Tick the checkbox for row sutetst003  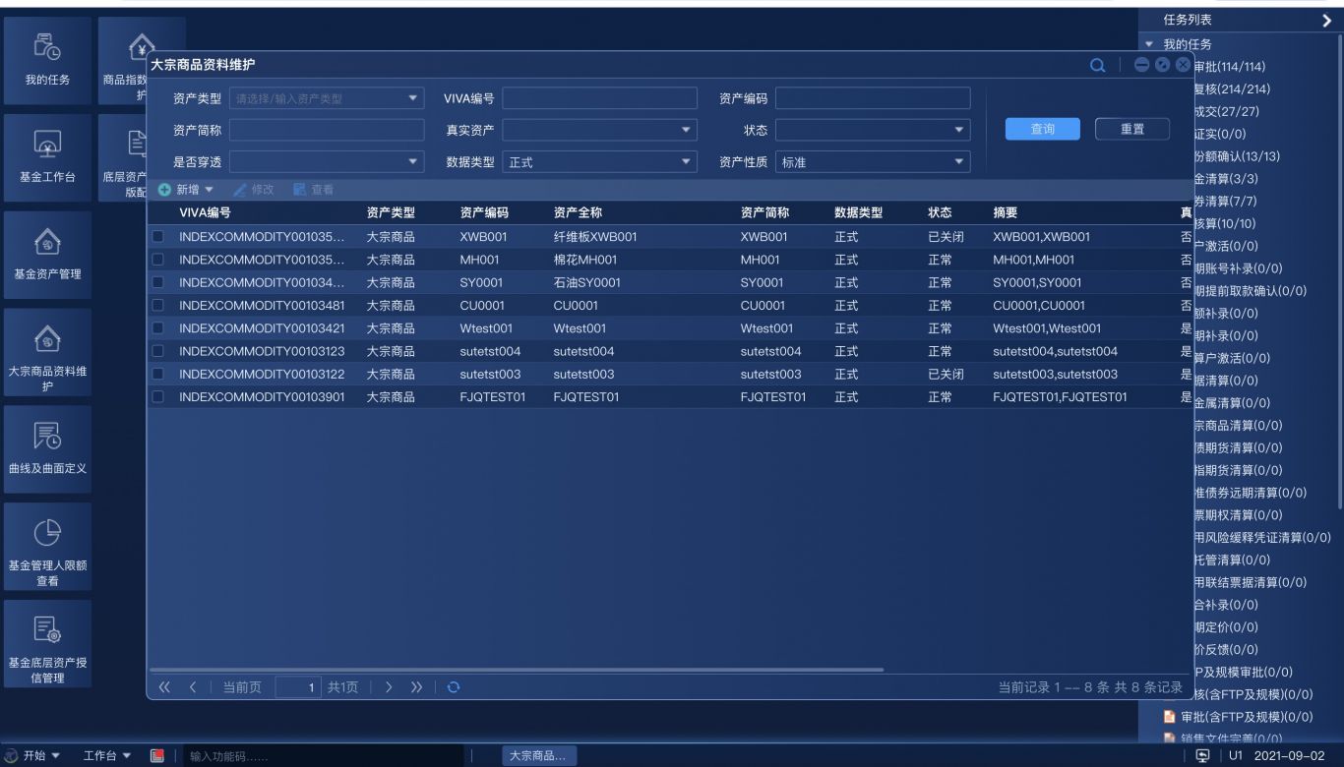point(158,374)
